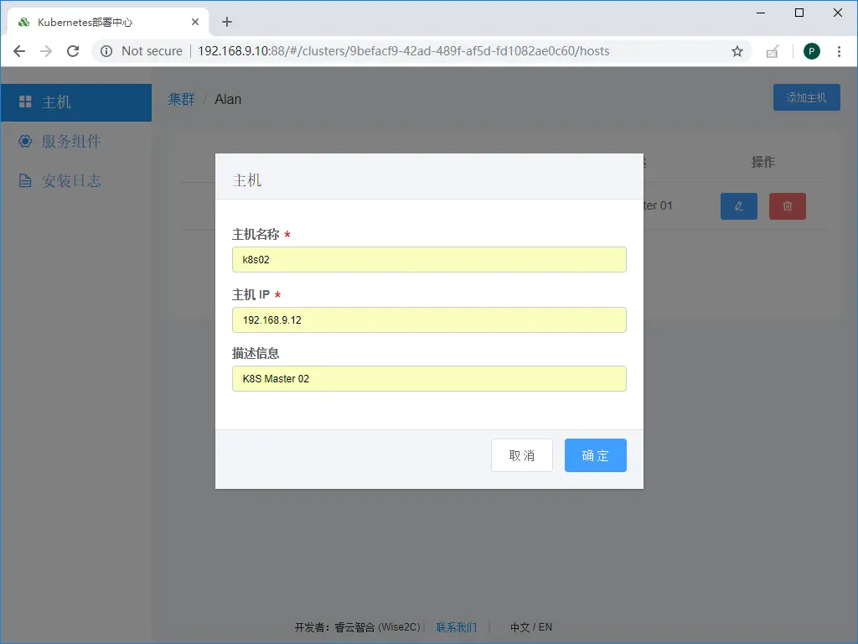The width and height of the screenshot is (858, 644).
Task: Click the 确定 confirm button
Action: pyautogui.click(x=596, y=455)
